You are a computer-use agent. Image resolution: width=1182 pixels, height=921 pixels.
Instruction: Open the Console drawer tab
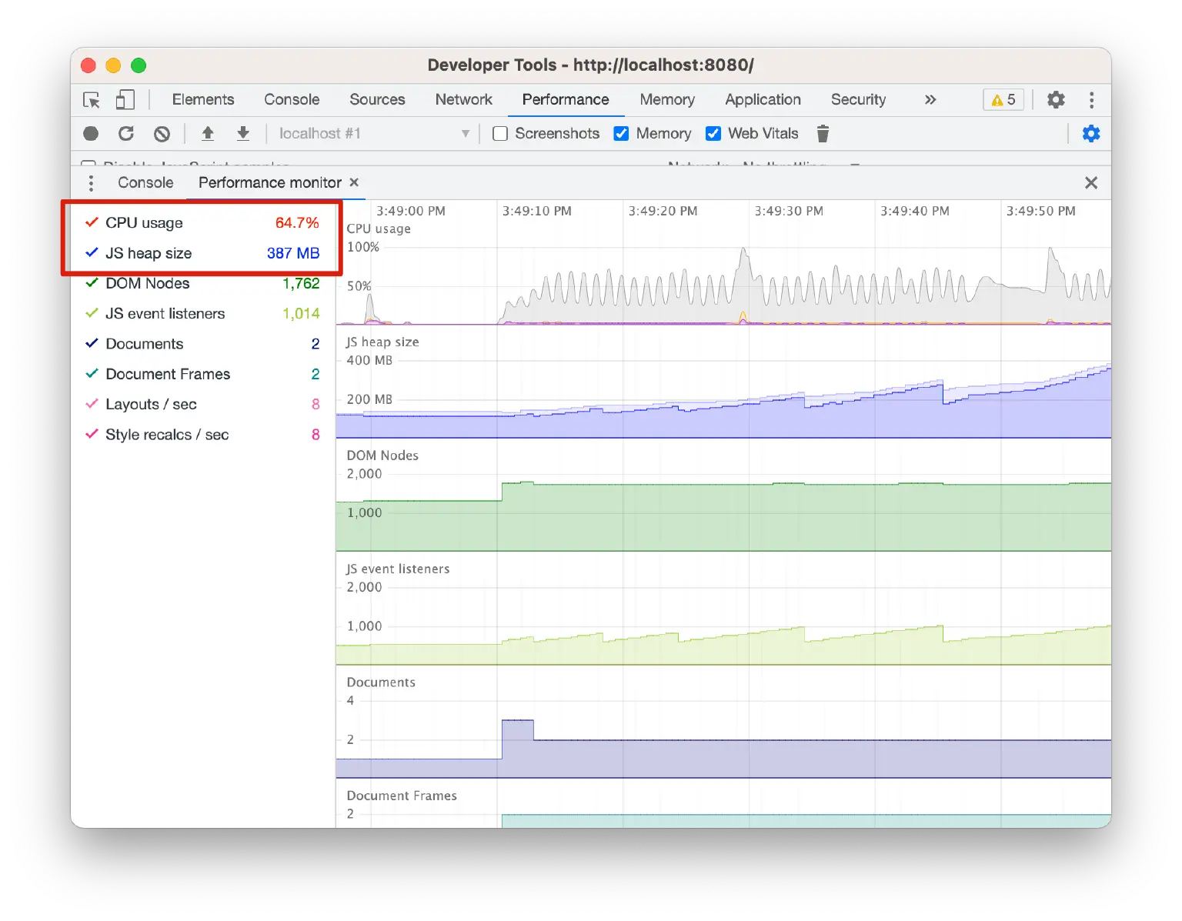(x=145, y=183)
